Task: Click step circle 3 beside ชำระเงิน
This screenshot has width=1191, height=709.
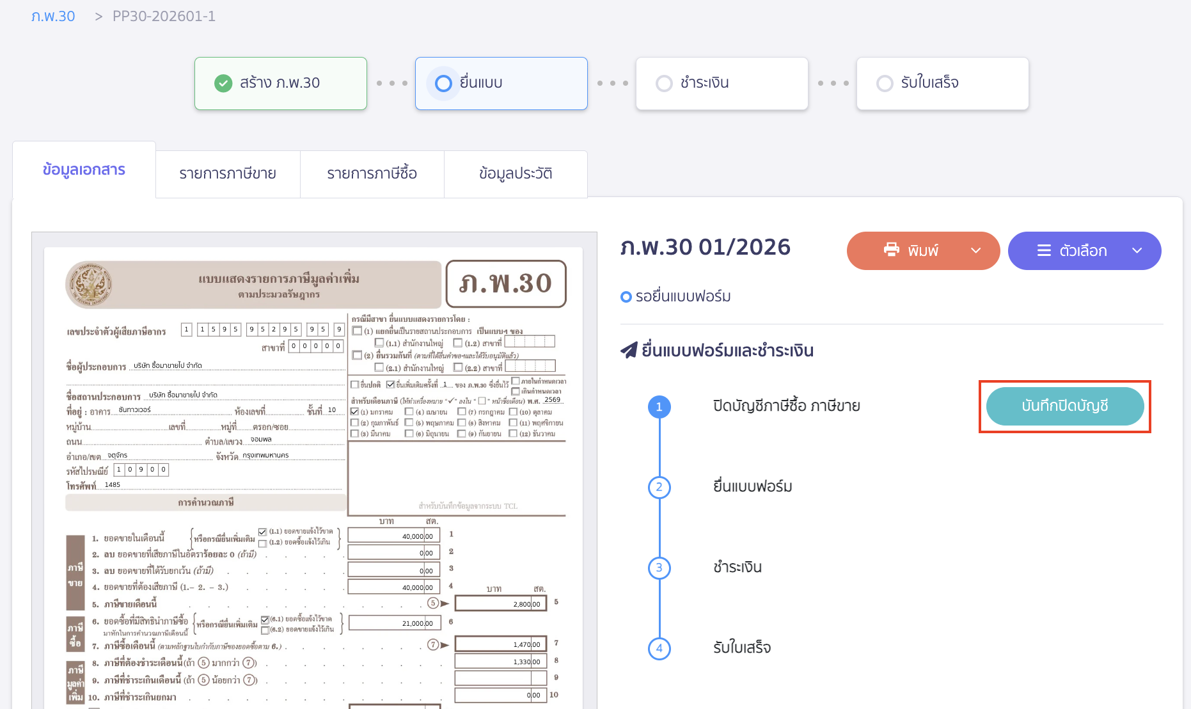Action: click(x=659, y=568)
